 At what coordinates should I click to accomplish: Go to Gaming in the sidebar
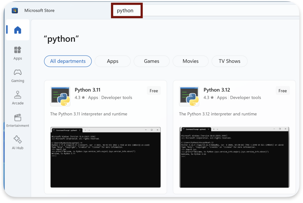pyautogui.click(x=17, y=76)
